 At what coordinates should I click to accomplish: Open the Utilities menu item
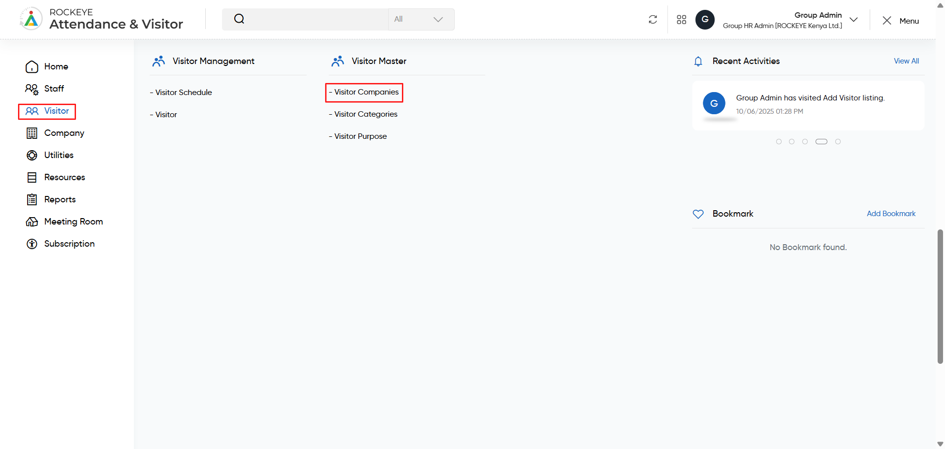point(59,155)
